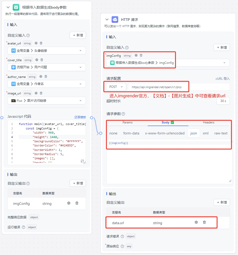This screenshot has height=255, width=238.
Task: Open settings gear for imgConfig HTTP input
Action: click(x=136, y=55)
